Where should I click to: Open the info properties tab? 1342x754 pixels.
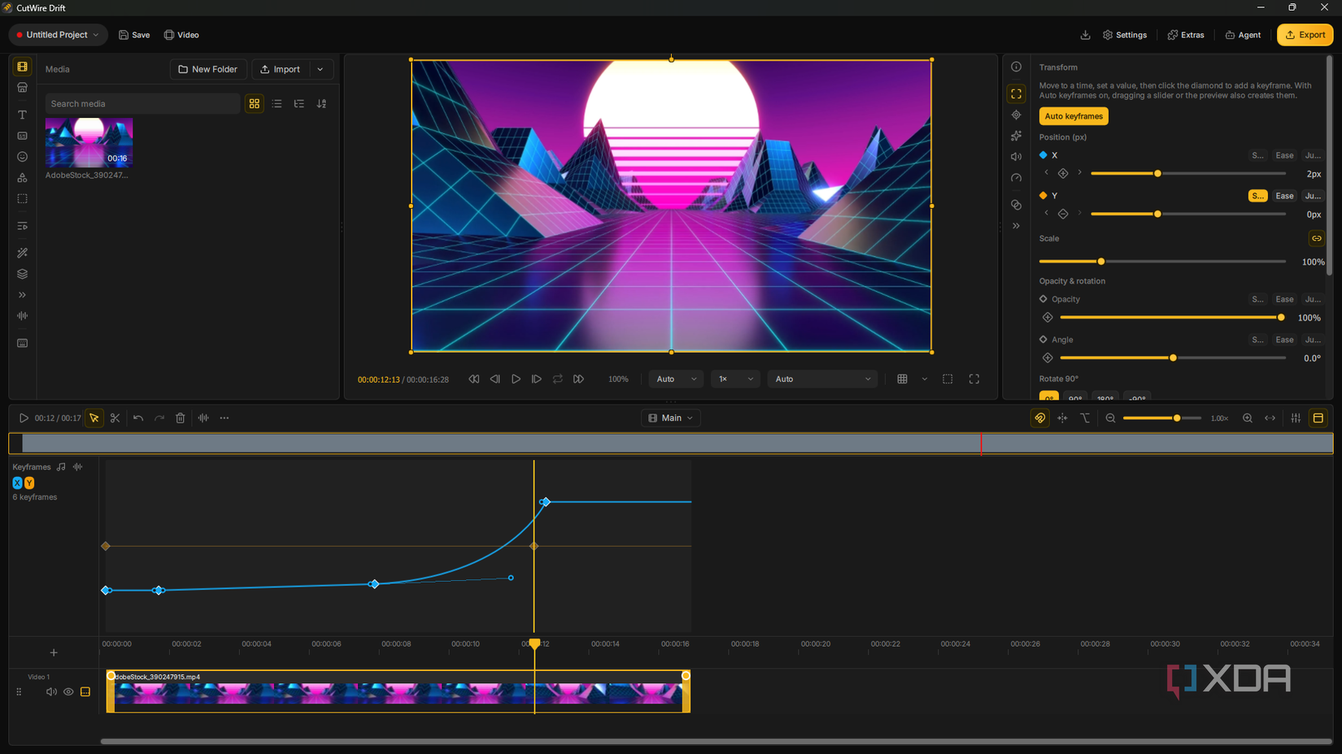coord(1016,67)
